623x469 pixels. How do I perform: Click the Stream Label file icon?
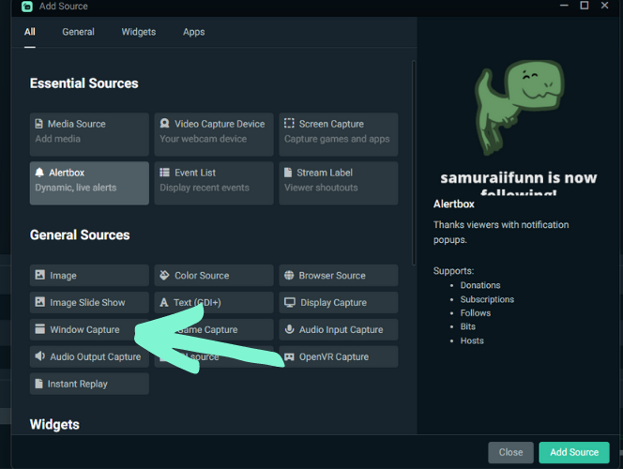288,173
